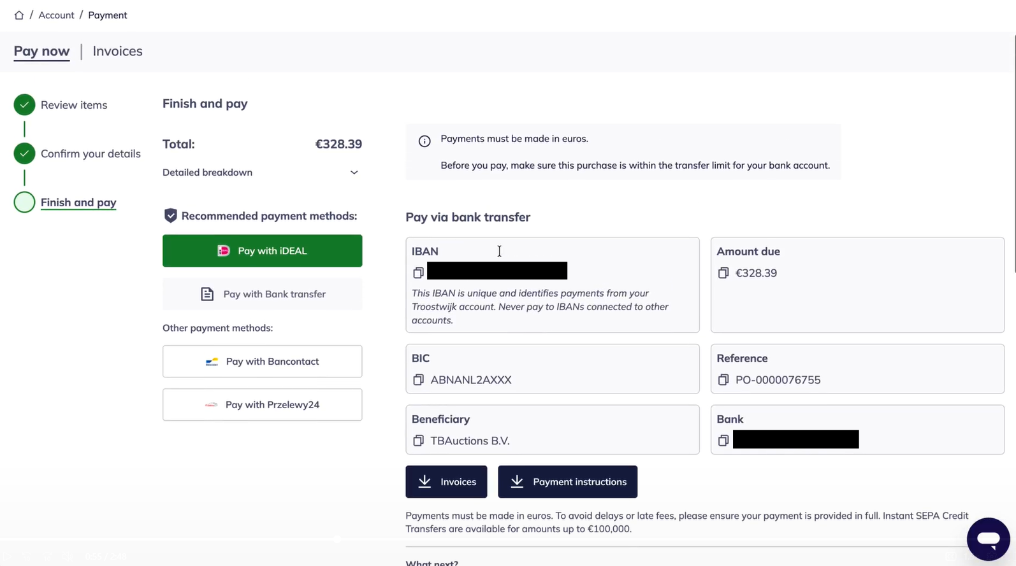Select the Pay now tab

click(41, 51)
